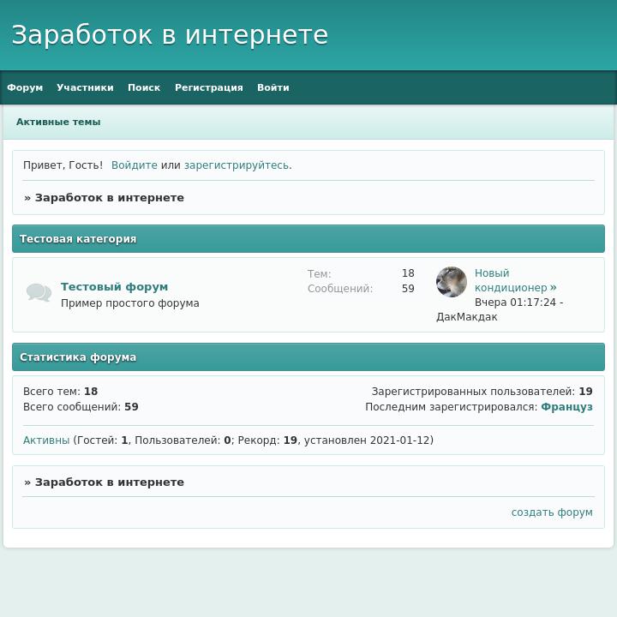Click the Заработок в интернете site title
Image resolution: width=617 pixels, height=617 pixels.
pos(170,35)
